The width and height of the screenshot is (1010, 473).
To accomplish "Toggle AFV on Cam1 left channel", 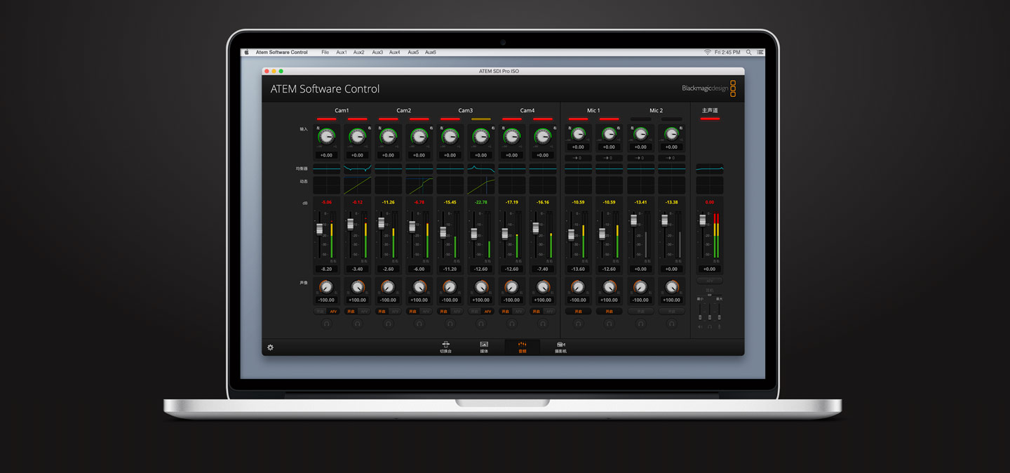I will click(333, 312).
